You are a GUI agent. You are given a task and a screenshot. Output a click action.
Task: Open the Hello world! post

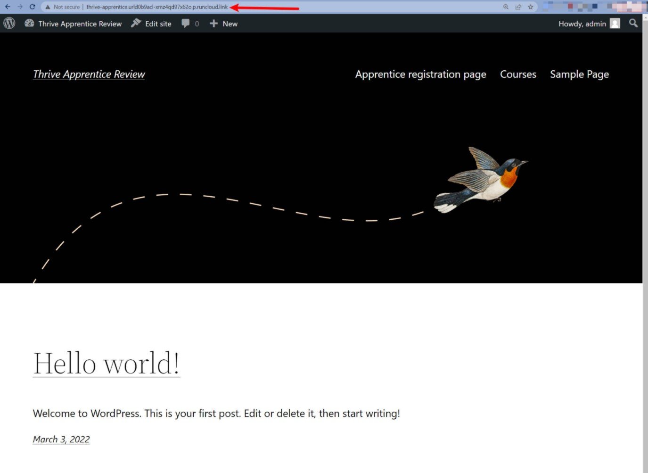[x=107, y=363]
